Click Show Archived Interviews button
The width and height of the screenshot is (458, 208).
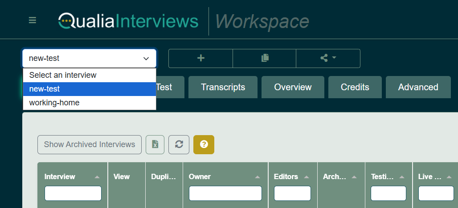click(x=90, y=145)
